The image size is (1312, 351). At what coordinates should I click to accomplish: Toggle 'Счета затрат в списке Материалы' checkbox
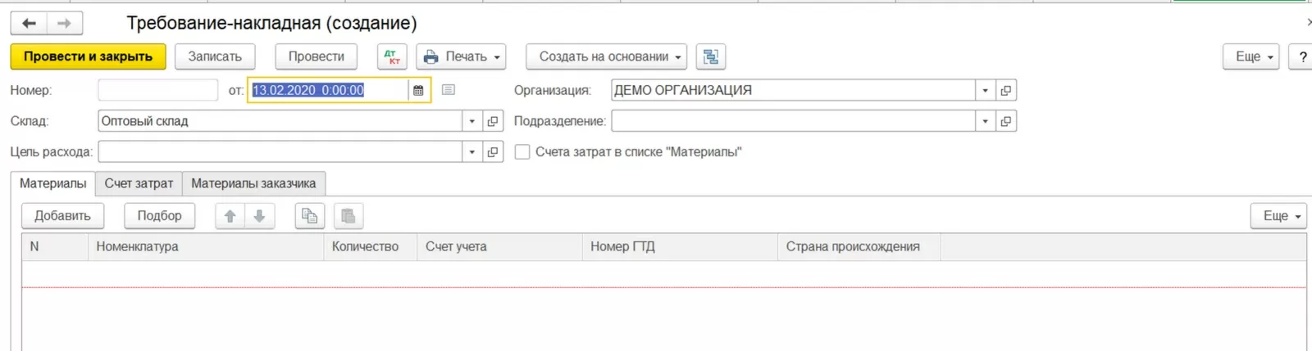tap(522, 151)
